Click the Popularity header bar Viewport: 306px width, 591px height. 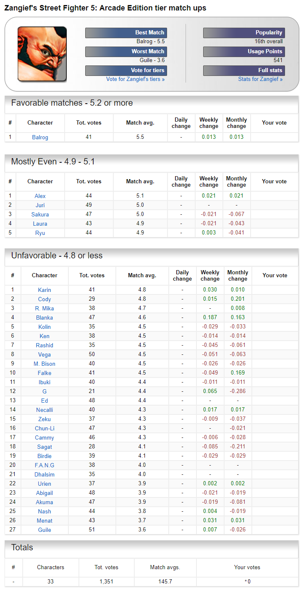[244, 33]
